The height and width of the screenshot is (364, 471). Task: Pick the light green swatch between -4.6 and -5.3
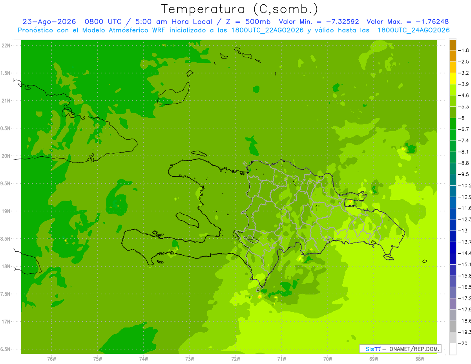click(453, 101)
